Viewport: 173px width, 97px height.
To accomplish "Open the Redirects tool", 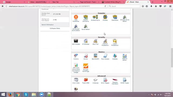I will (x=115, y=18).
